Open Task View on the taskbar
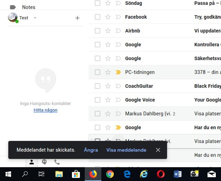The image size is (221, 181). pyautogui.click(x=42, y=174)
